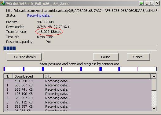Click the overall download progress bar
This screenshot has width=161, height=115.
(80, 48)
